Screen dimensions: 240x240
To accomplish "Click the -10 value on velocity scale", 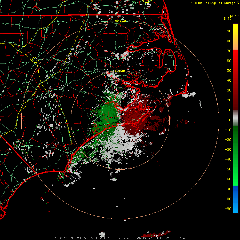I will click(228, 130).
